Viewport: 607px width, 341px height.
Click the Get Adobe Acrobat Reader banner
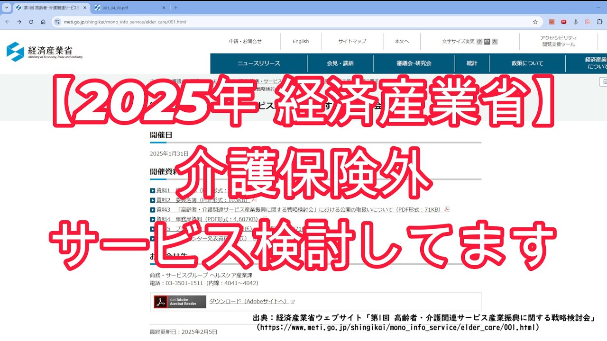coord(180,302)
